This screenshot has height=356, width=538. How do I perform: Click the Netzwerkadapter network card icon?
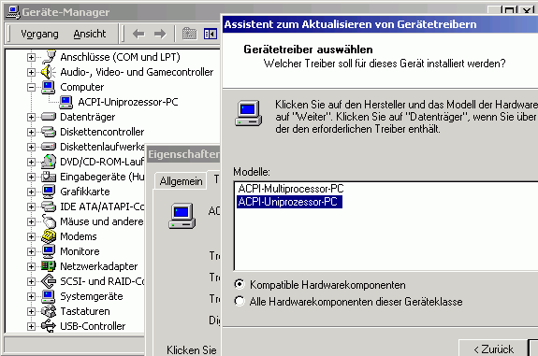pyautogui.click(x=49, y=266)
